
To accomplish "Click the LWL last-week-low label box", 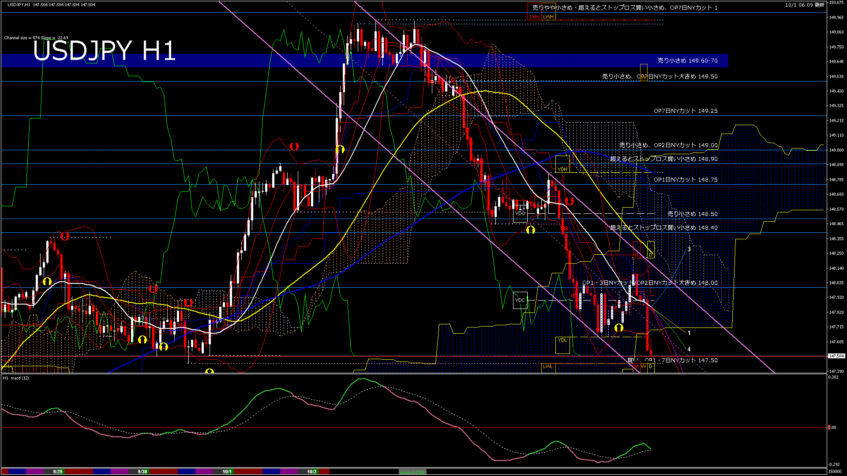I will click(x=548, y=367).
